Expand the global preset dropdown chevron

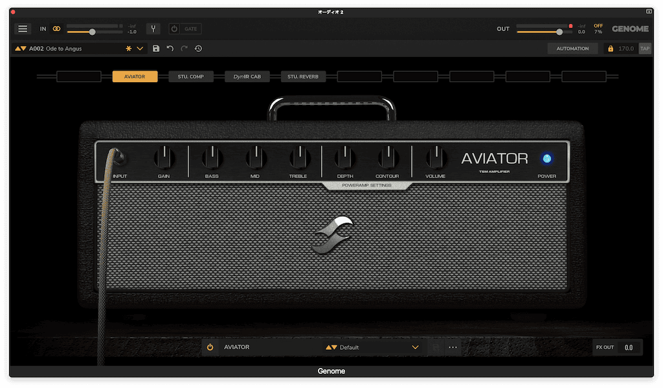pos(140,49)
